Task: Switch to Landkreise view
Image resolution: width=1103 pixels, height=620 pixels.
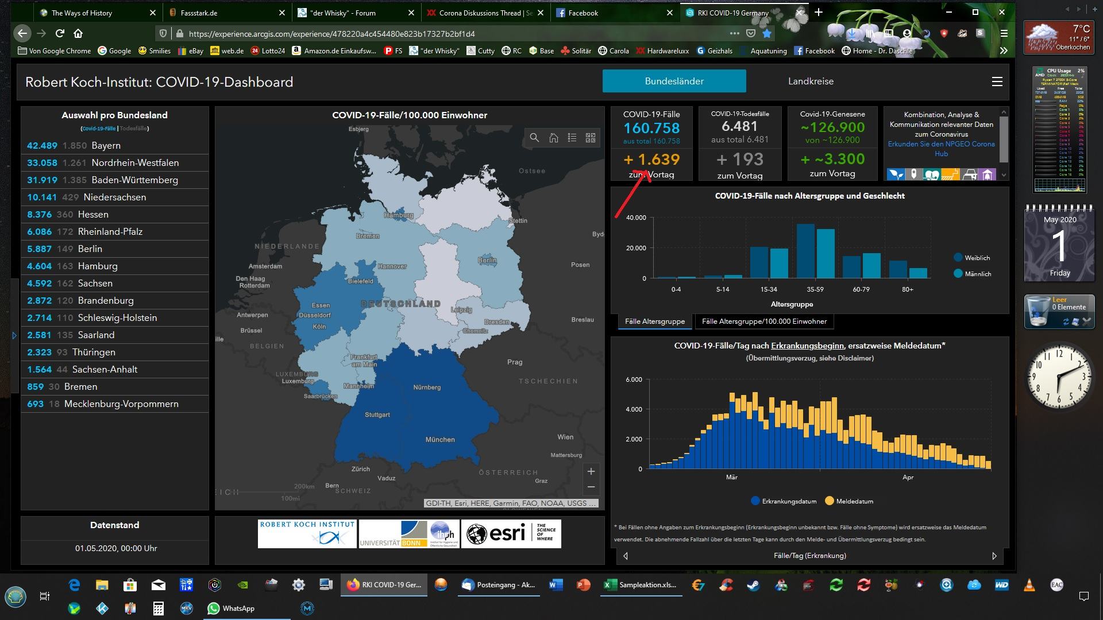Action: [811, 81]
